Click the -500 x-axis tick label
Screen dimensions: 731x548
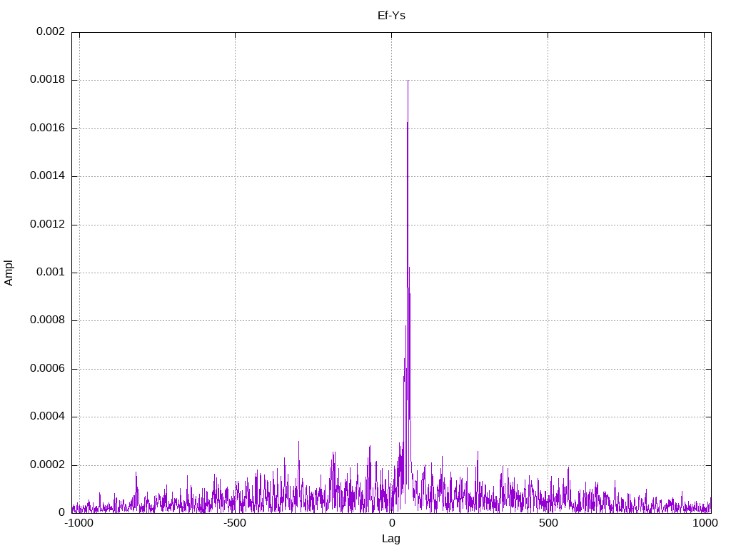[234, 523]
